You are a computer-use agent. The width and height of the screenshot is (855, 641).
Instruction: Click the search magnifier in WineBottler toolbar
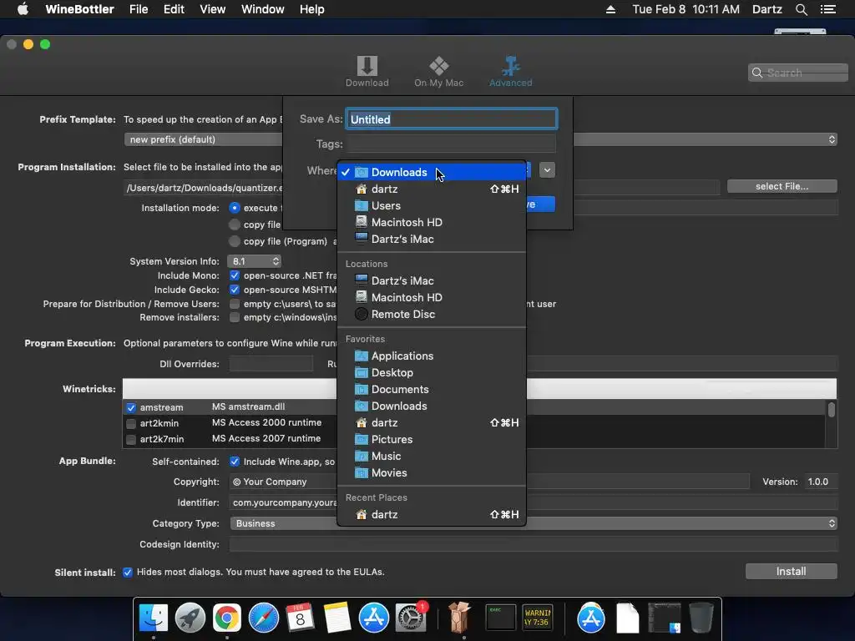coord(756,73)
